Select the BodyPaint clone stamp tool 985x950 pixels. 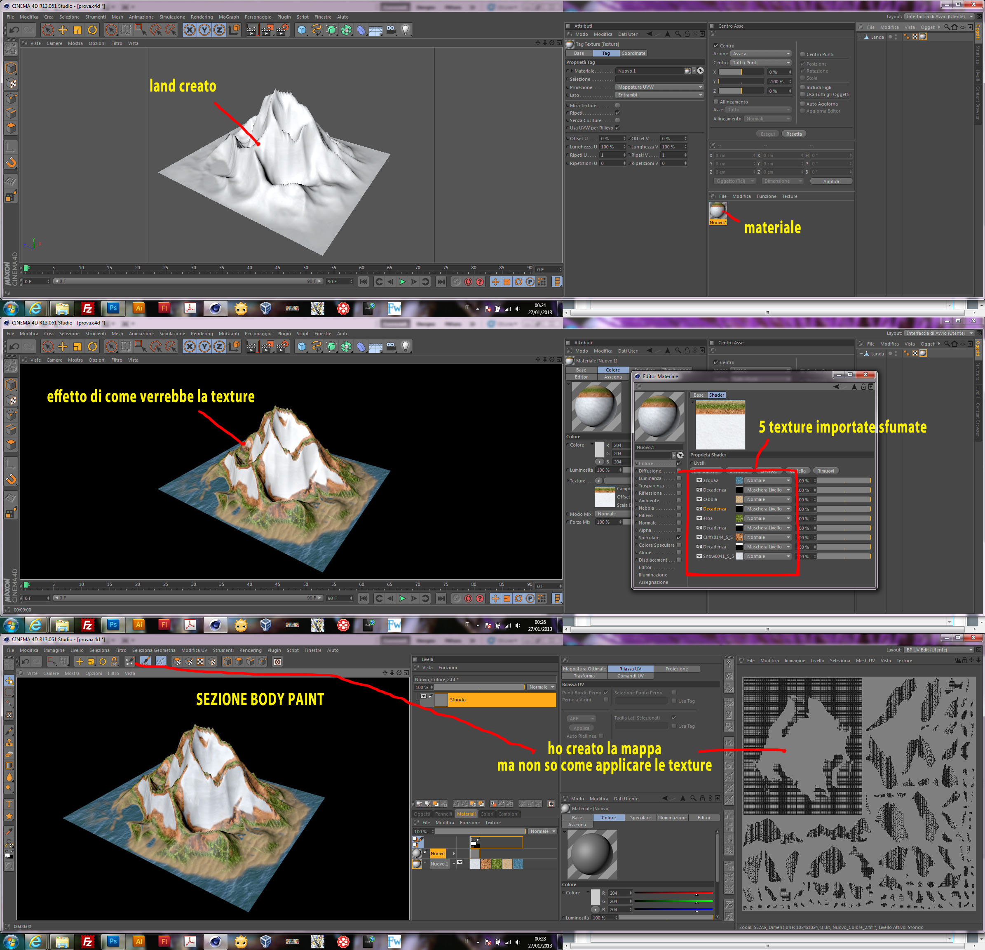tap(9, 742)
